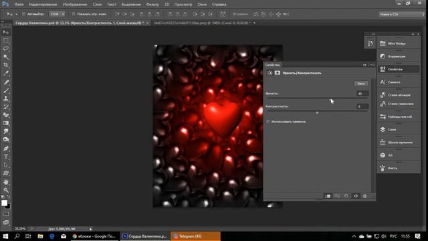Viewport: 428px width, 241px height.
Task: Open the workspace switcher dropdown
Action: (401, 14)
